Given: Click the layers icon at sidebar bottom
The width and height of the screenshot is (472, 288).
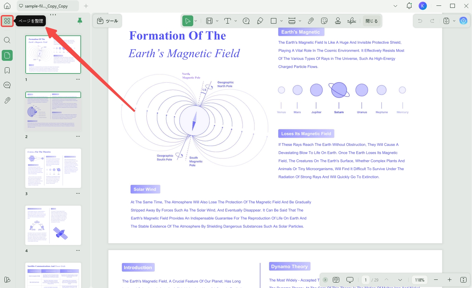Looking at the screenshot, I should point(7,279).
